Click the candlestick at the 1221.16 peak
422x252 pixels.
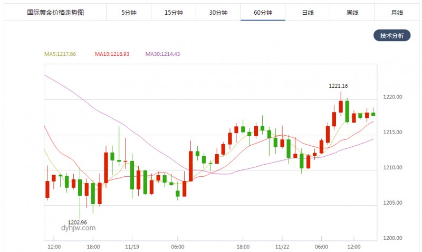(x=341, y=106)
